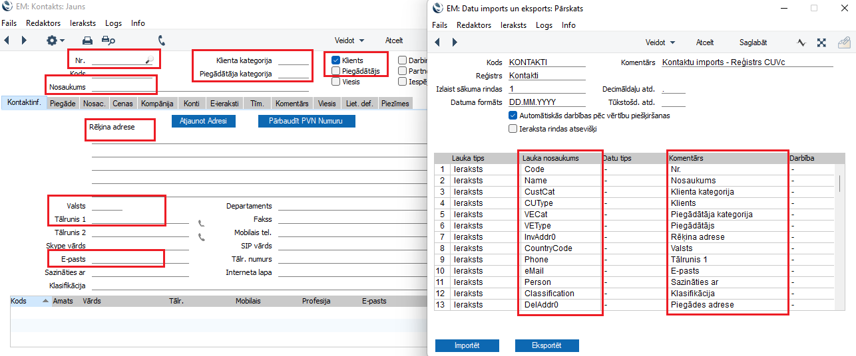Viewport: 856px width, 356px height.
Task: Open print preview with the printer-magnifier icon
Action: tap(108, 41)
